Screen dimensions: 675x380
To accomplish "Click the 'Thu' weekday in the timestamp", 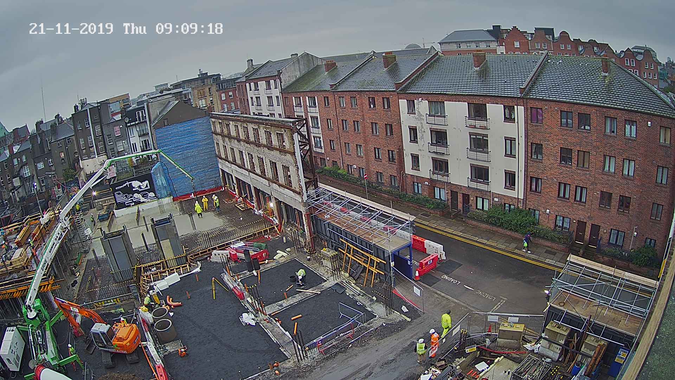I will (135, 28).
